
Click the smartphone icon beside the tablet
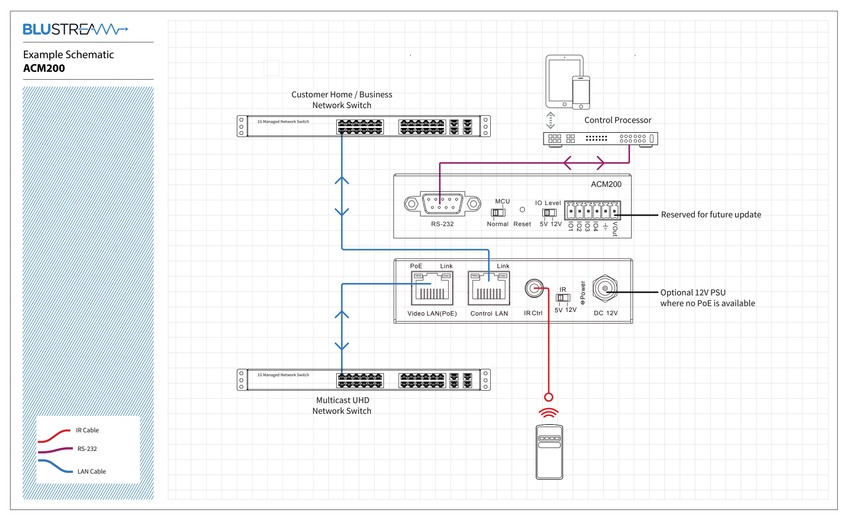(581, 93)
